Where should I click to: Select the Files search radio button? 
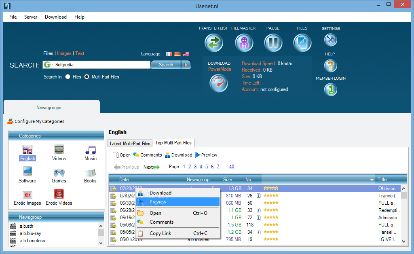tap(68, 77)
